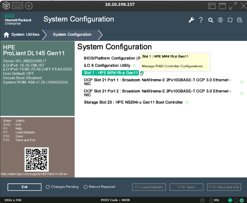Click Secure Boot: Disabled text

click(x=22, y=78)
